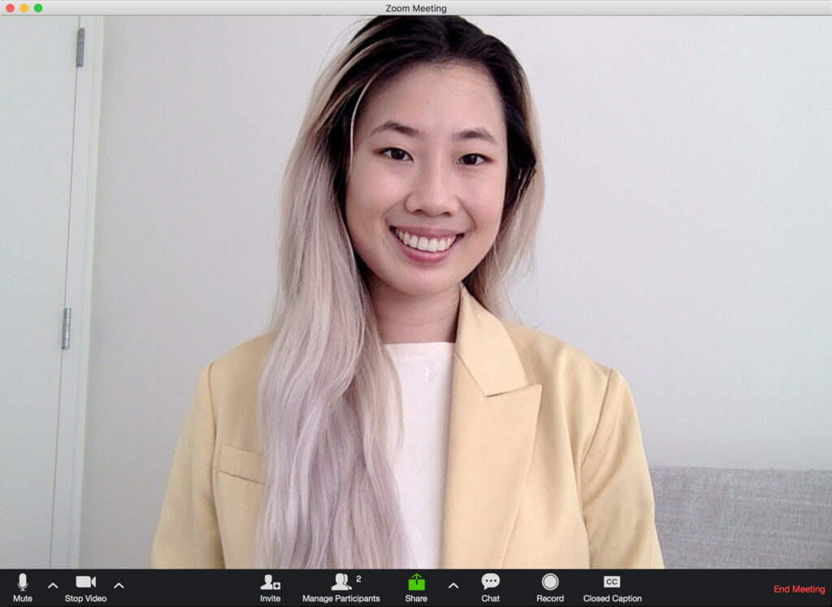Open the Manage Participants panel
The image size is (832, 607).
pos(341,587)
